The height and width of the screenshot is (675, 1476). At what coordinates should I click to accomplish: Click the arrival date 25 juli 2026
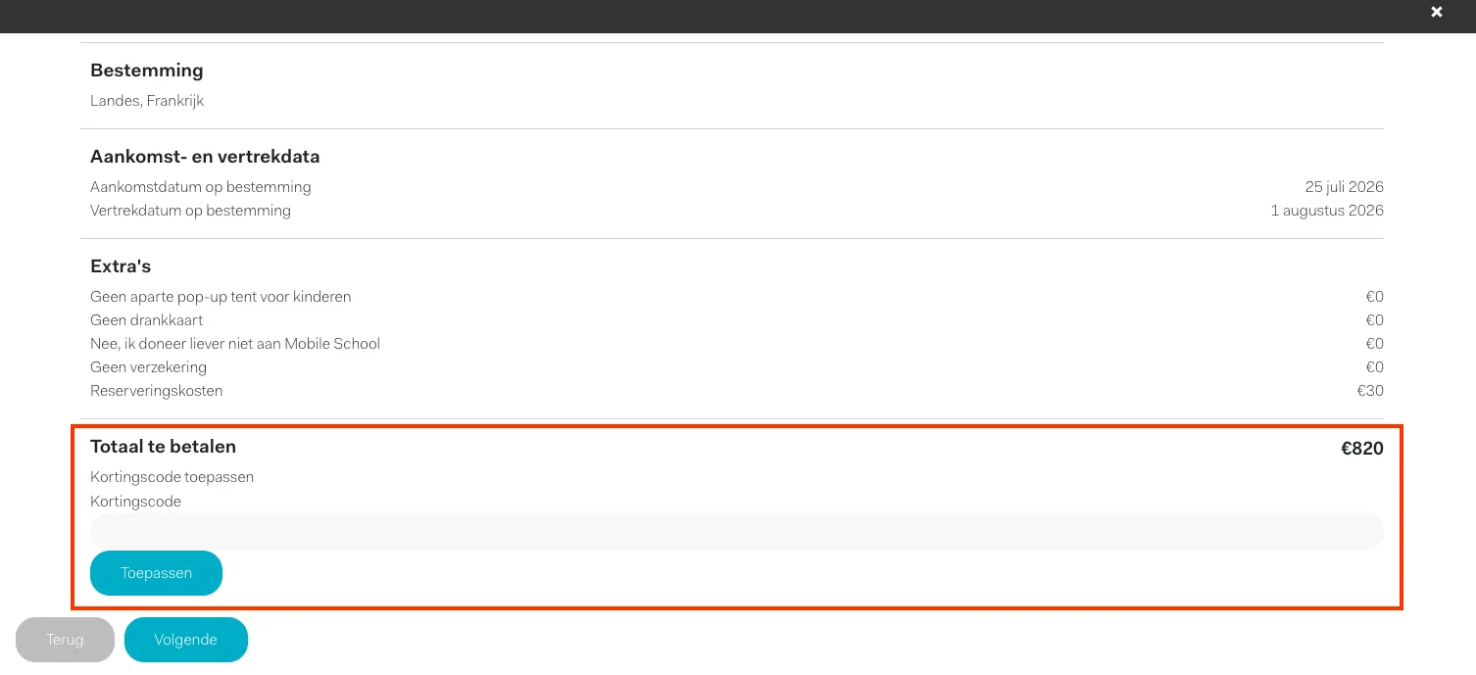pos(1344,187)
